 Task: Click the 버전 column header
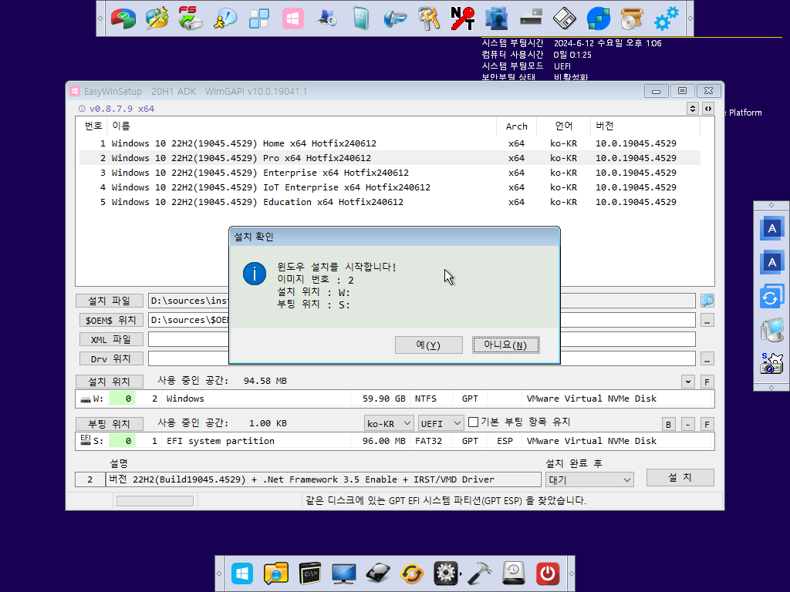click(645, 126)
